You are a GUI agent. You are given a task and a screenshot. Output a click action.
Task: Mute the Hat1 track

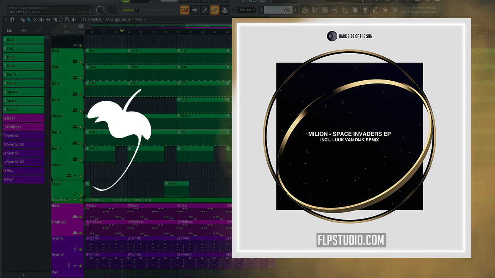coord(80,94)
